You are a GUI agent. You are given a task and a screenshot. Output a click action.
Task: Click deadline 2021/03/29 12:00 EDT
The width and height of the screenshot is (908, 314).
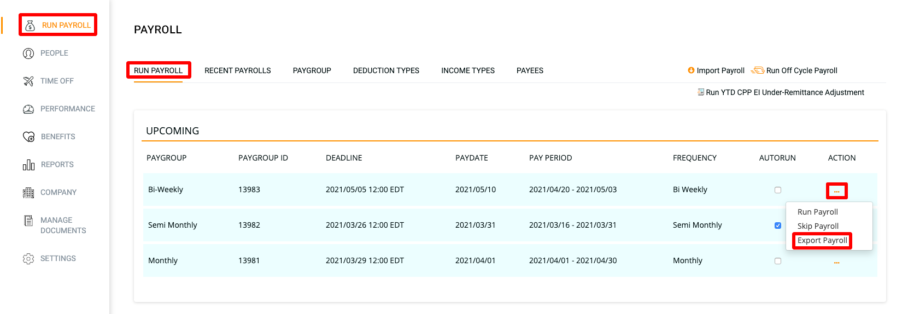coord(365,260)
